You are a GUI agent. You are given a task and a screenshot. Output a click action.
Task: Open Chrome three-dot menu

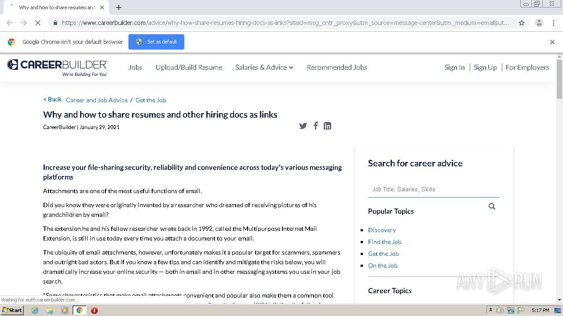click(x=553, y=23)
